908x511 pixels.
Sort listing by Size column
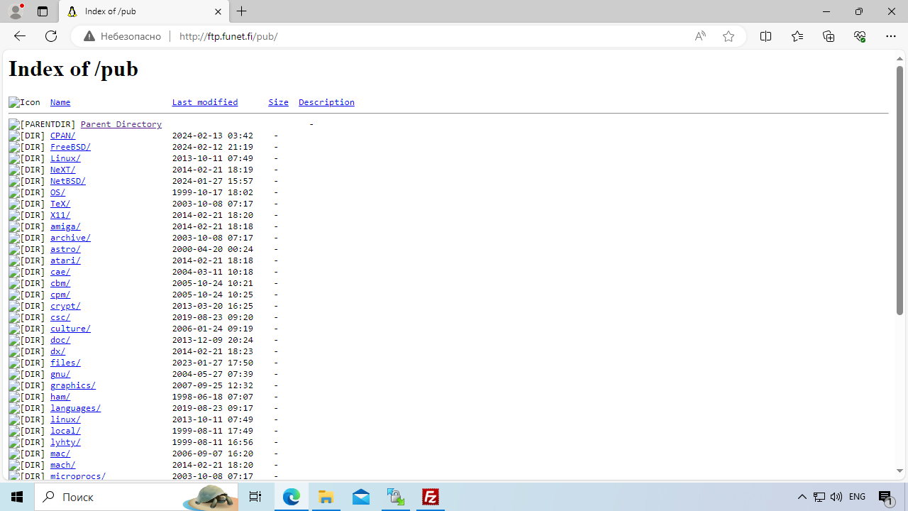(278, 102)
